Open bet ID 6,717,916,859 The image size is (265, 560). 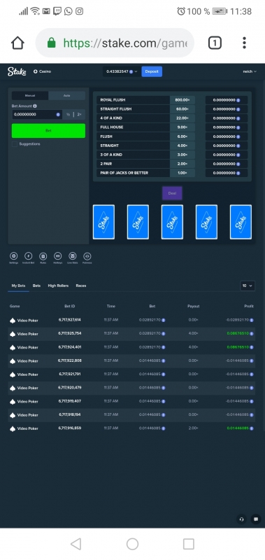69,428
